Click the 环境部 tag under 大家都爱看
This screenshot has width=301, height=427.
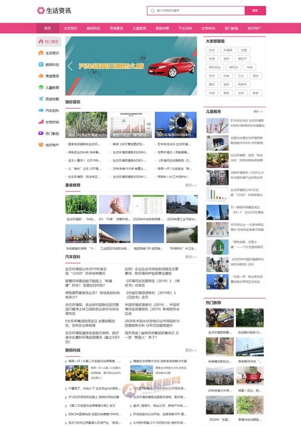pyautogui.click(x=228, y=50)
